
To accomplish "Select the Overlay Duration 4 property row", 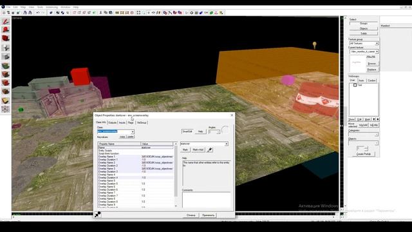I will [136, 178].
